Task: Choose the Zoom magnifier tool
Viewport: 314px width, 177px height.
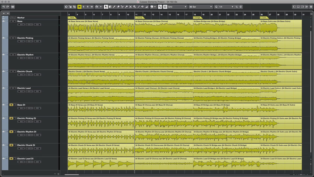Action: (134, 7)
